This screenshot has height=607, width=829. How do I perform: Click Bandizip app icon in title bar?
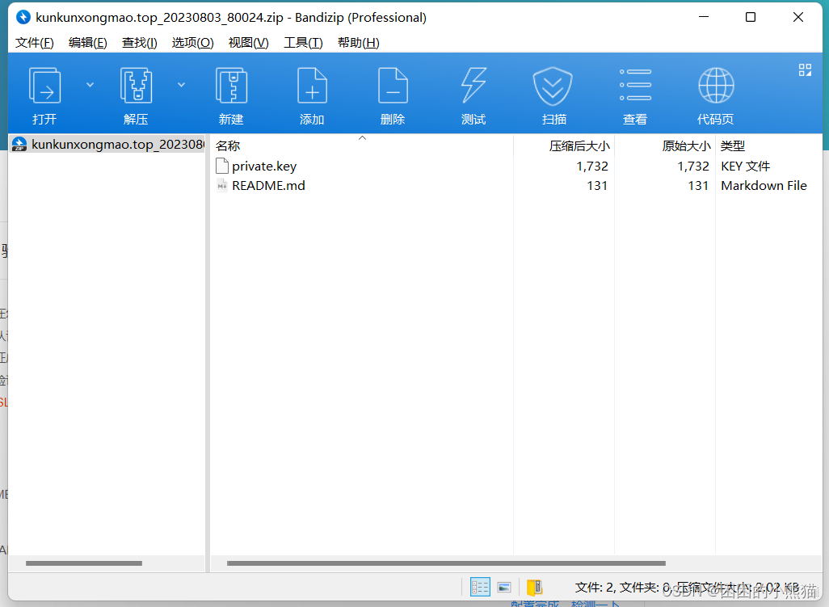tap(23, 18)
